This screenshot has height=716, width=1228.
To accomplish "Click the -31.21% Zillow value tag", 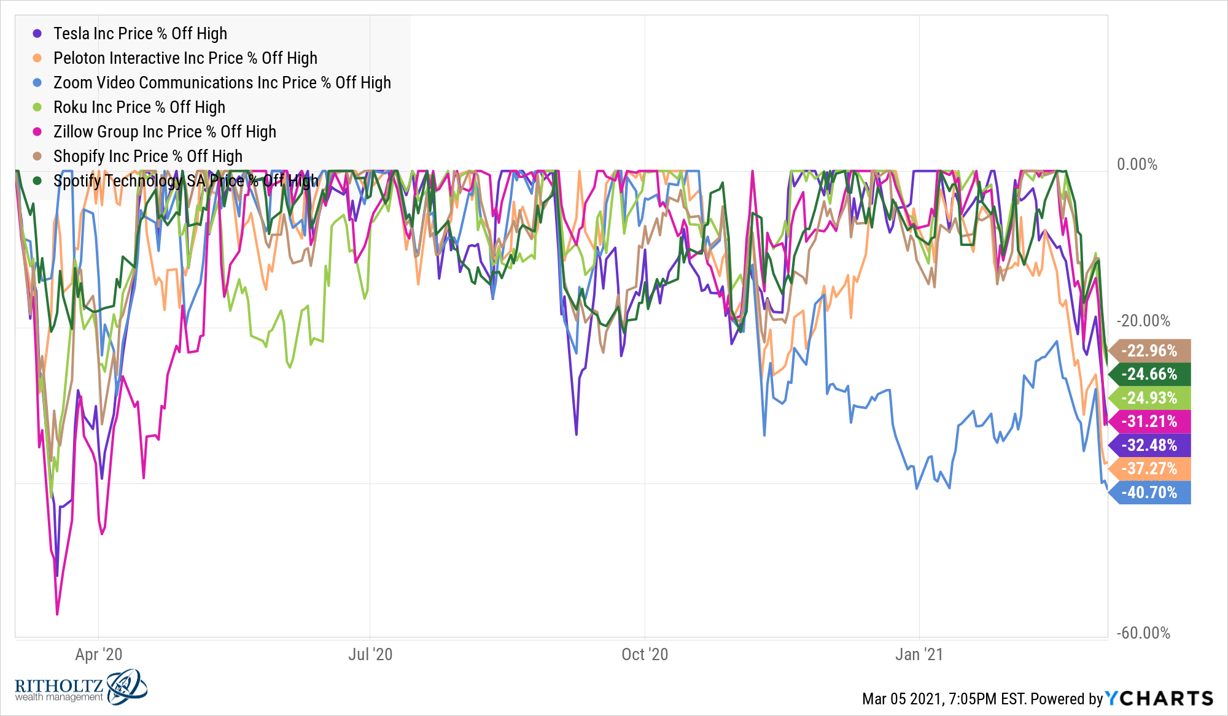I will coord(1150,422).
